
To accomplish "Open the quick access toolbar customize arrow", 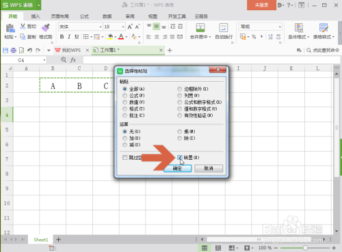I will point(49,51).
